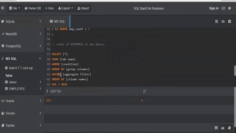
Task: Click the SQLite feather icon
Action: tap(3, 21)
